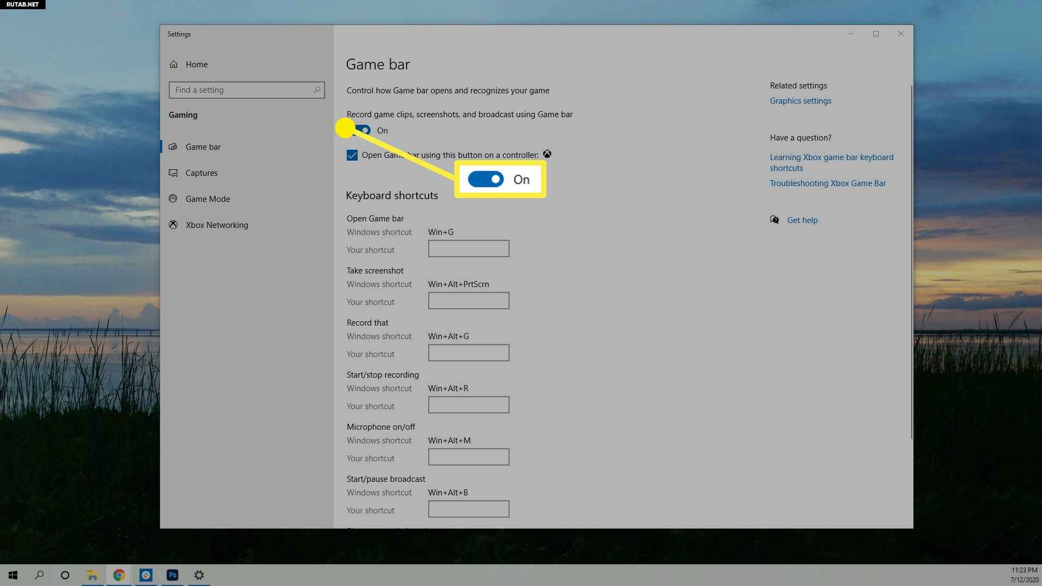
Task: Expand Microphone on/off shortcut field
Action: tap(469, 457)
